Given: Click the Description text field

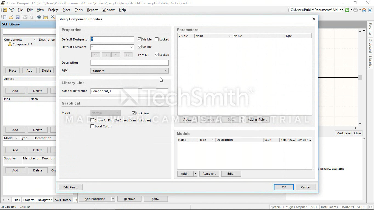Looking at the screenshot, I should (129, 63).
